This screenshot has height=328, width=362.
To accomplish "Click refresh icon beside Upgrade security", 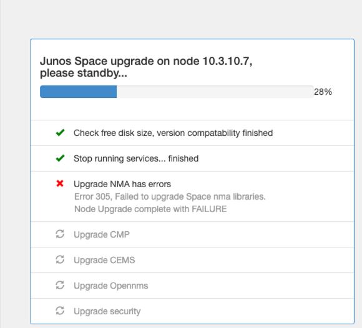I will (60, 311).
